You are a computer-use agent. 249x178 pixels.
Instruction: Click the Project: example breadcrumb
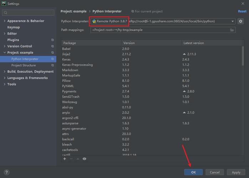[x=73, y=11]
